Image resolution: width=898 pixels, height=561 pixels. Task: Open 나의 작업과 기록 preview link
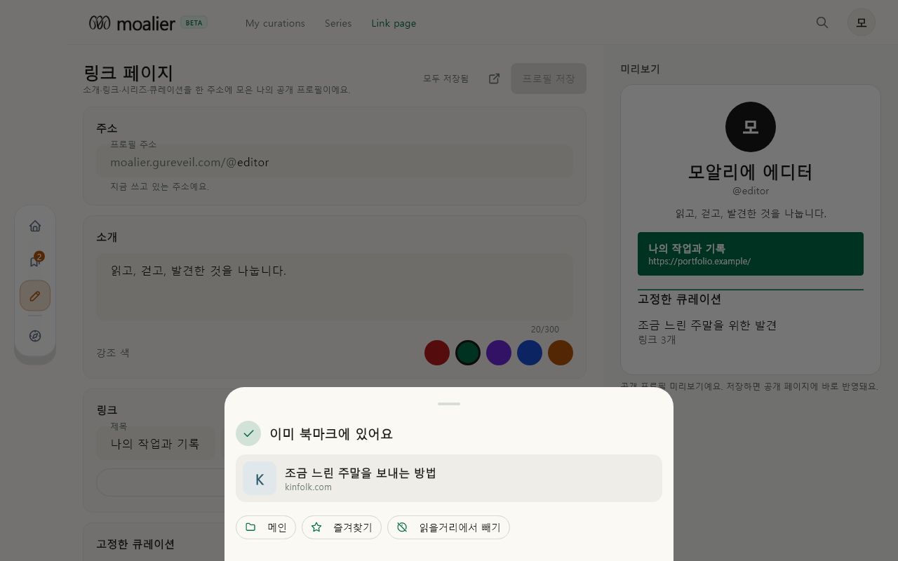click(x=751, y=254)
